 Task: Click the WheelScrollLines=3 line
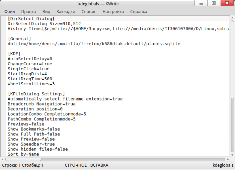tap(31, 84)
